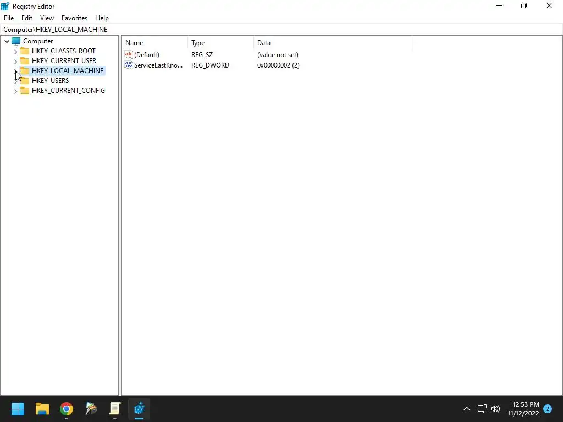
Task: Select the HKEY_CLASSES_ROOT key label
Action: [64, 51]
